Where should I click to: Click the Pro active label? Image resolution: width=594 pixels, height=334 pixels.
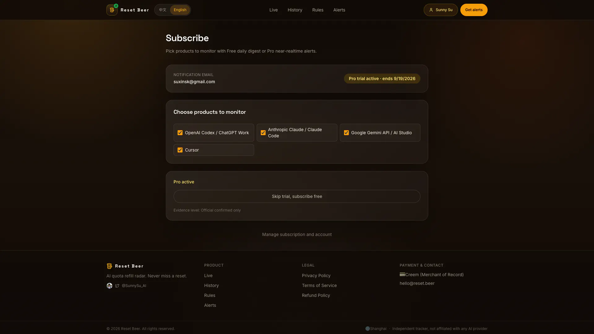(184, 182)
